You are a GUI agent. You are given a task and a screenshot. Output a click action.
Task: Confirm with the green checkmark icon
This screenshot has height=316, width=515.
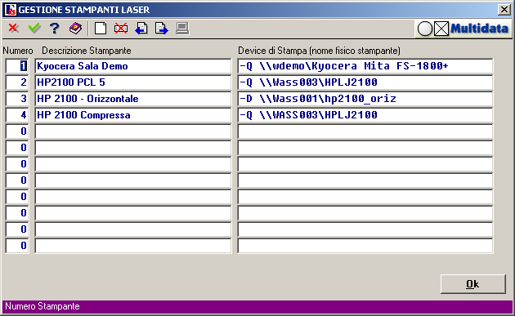click(x=34, y=29)
